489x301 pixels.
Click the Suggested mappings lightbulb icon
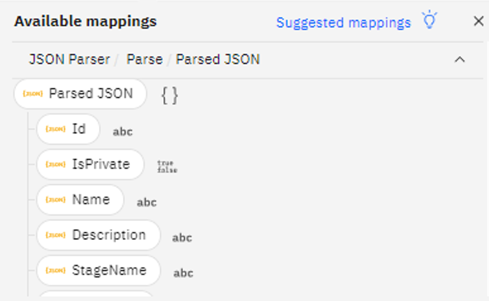[430, 20]
